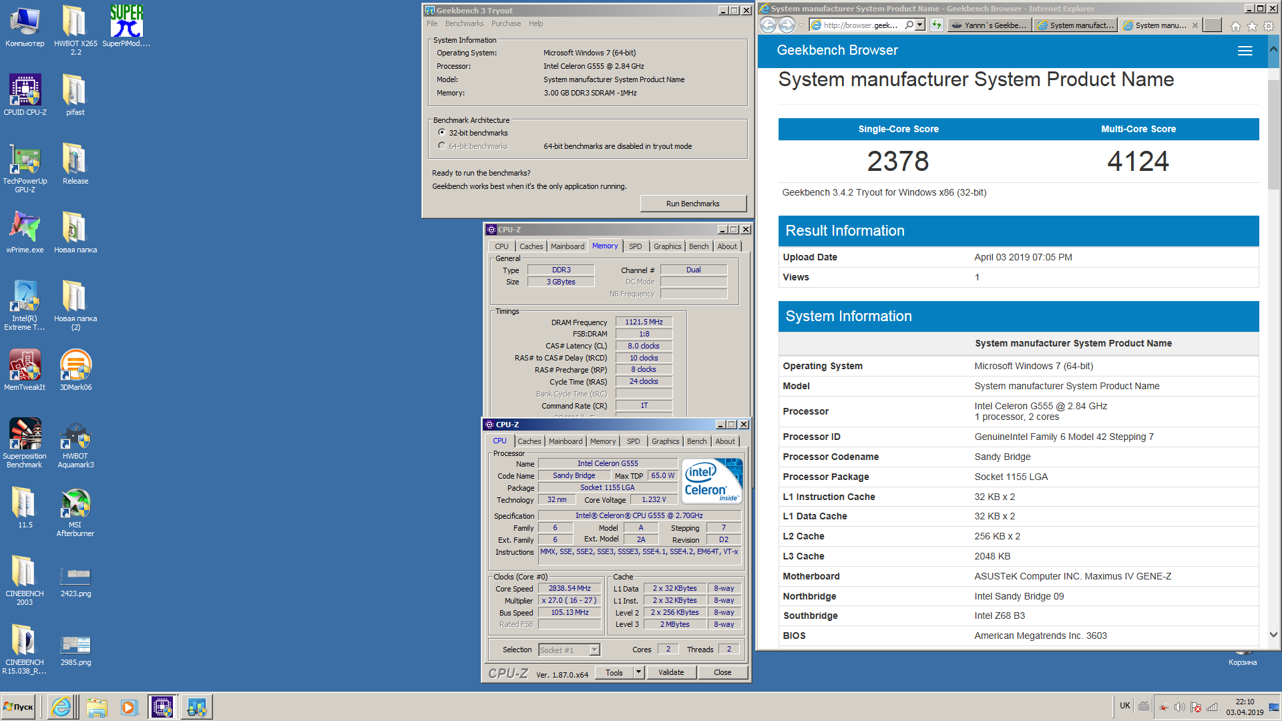Open Superposition Benchmark shortcut
This screenshot has width=1282, height=721.
pyautogui.click(x=25, y=443)
